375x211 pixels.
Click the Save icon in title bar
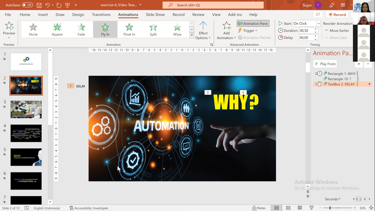[x=39, y=5]
